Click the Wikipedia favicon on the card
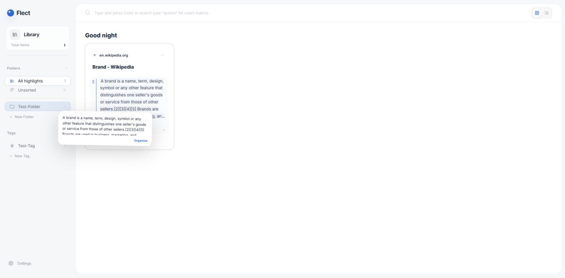565x278 pixels. click(95, 55)
